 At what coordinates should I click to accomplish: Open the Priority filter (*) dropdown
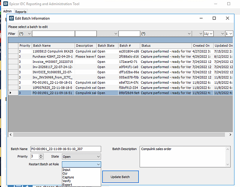(25, 34)
